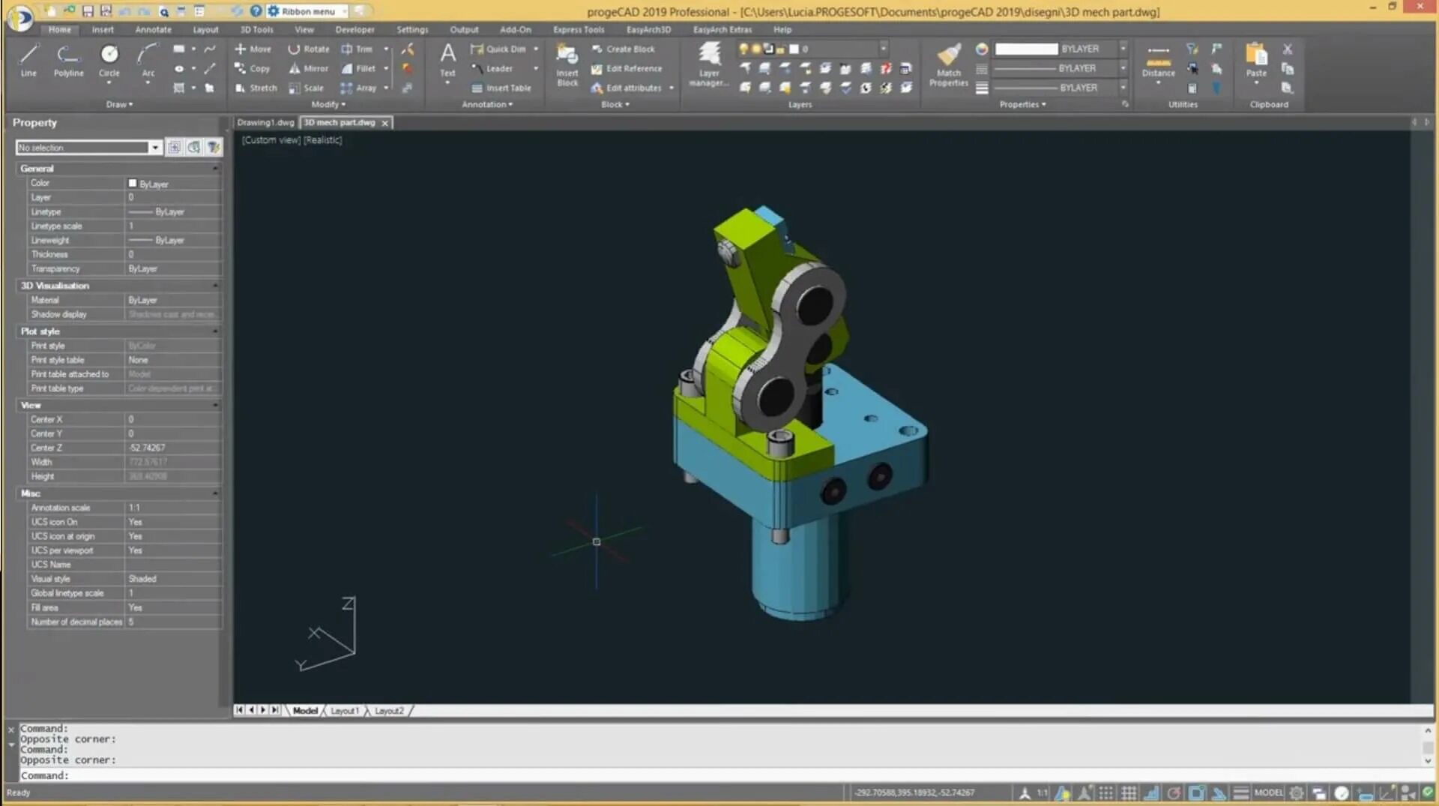Toggle layer on/off lightbulb icon

coord(743,49)
